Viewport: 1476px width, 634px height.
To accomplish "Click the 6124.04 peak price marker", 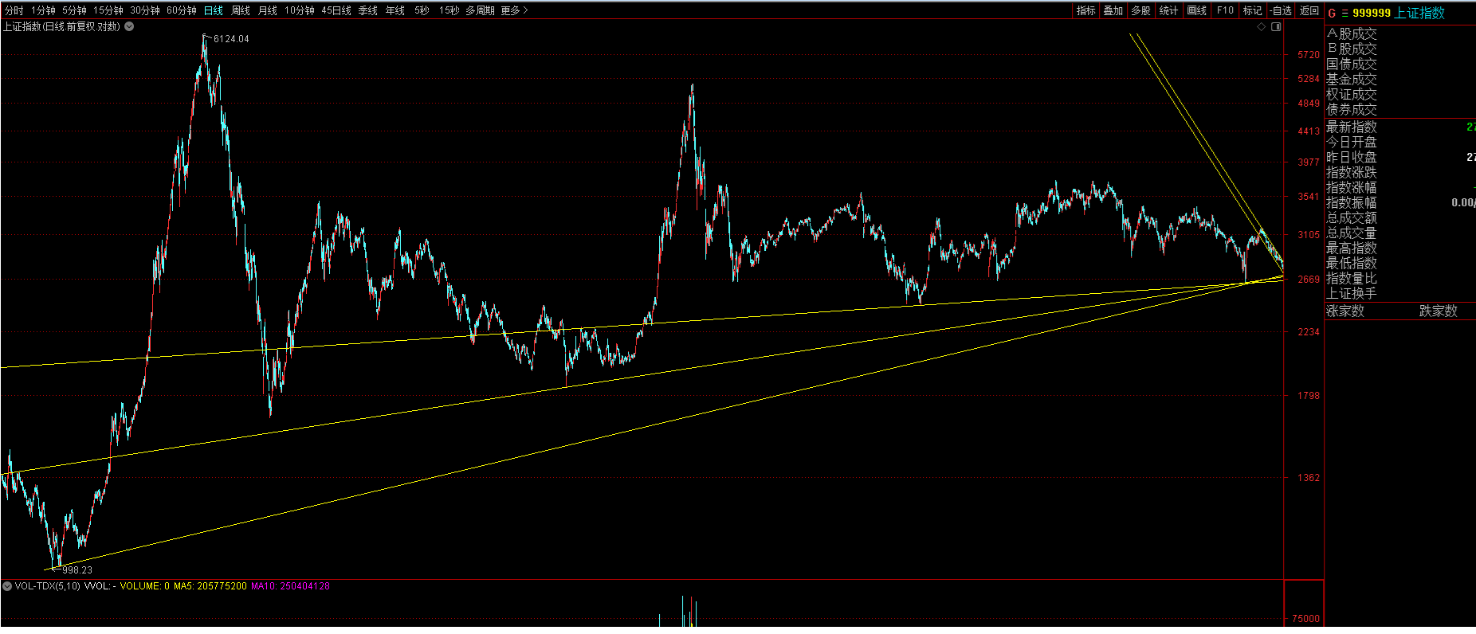I will pos(230,39).
